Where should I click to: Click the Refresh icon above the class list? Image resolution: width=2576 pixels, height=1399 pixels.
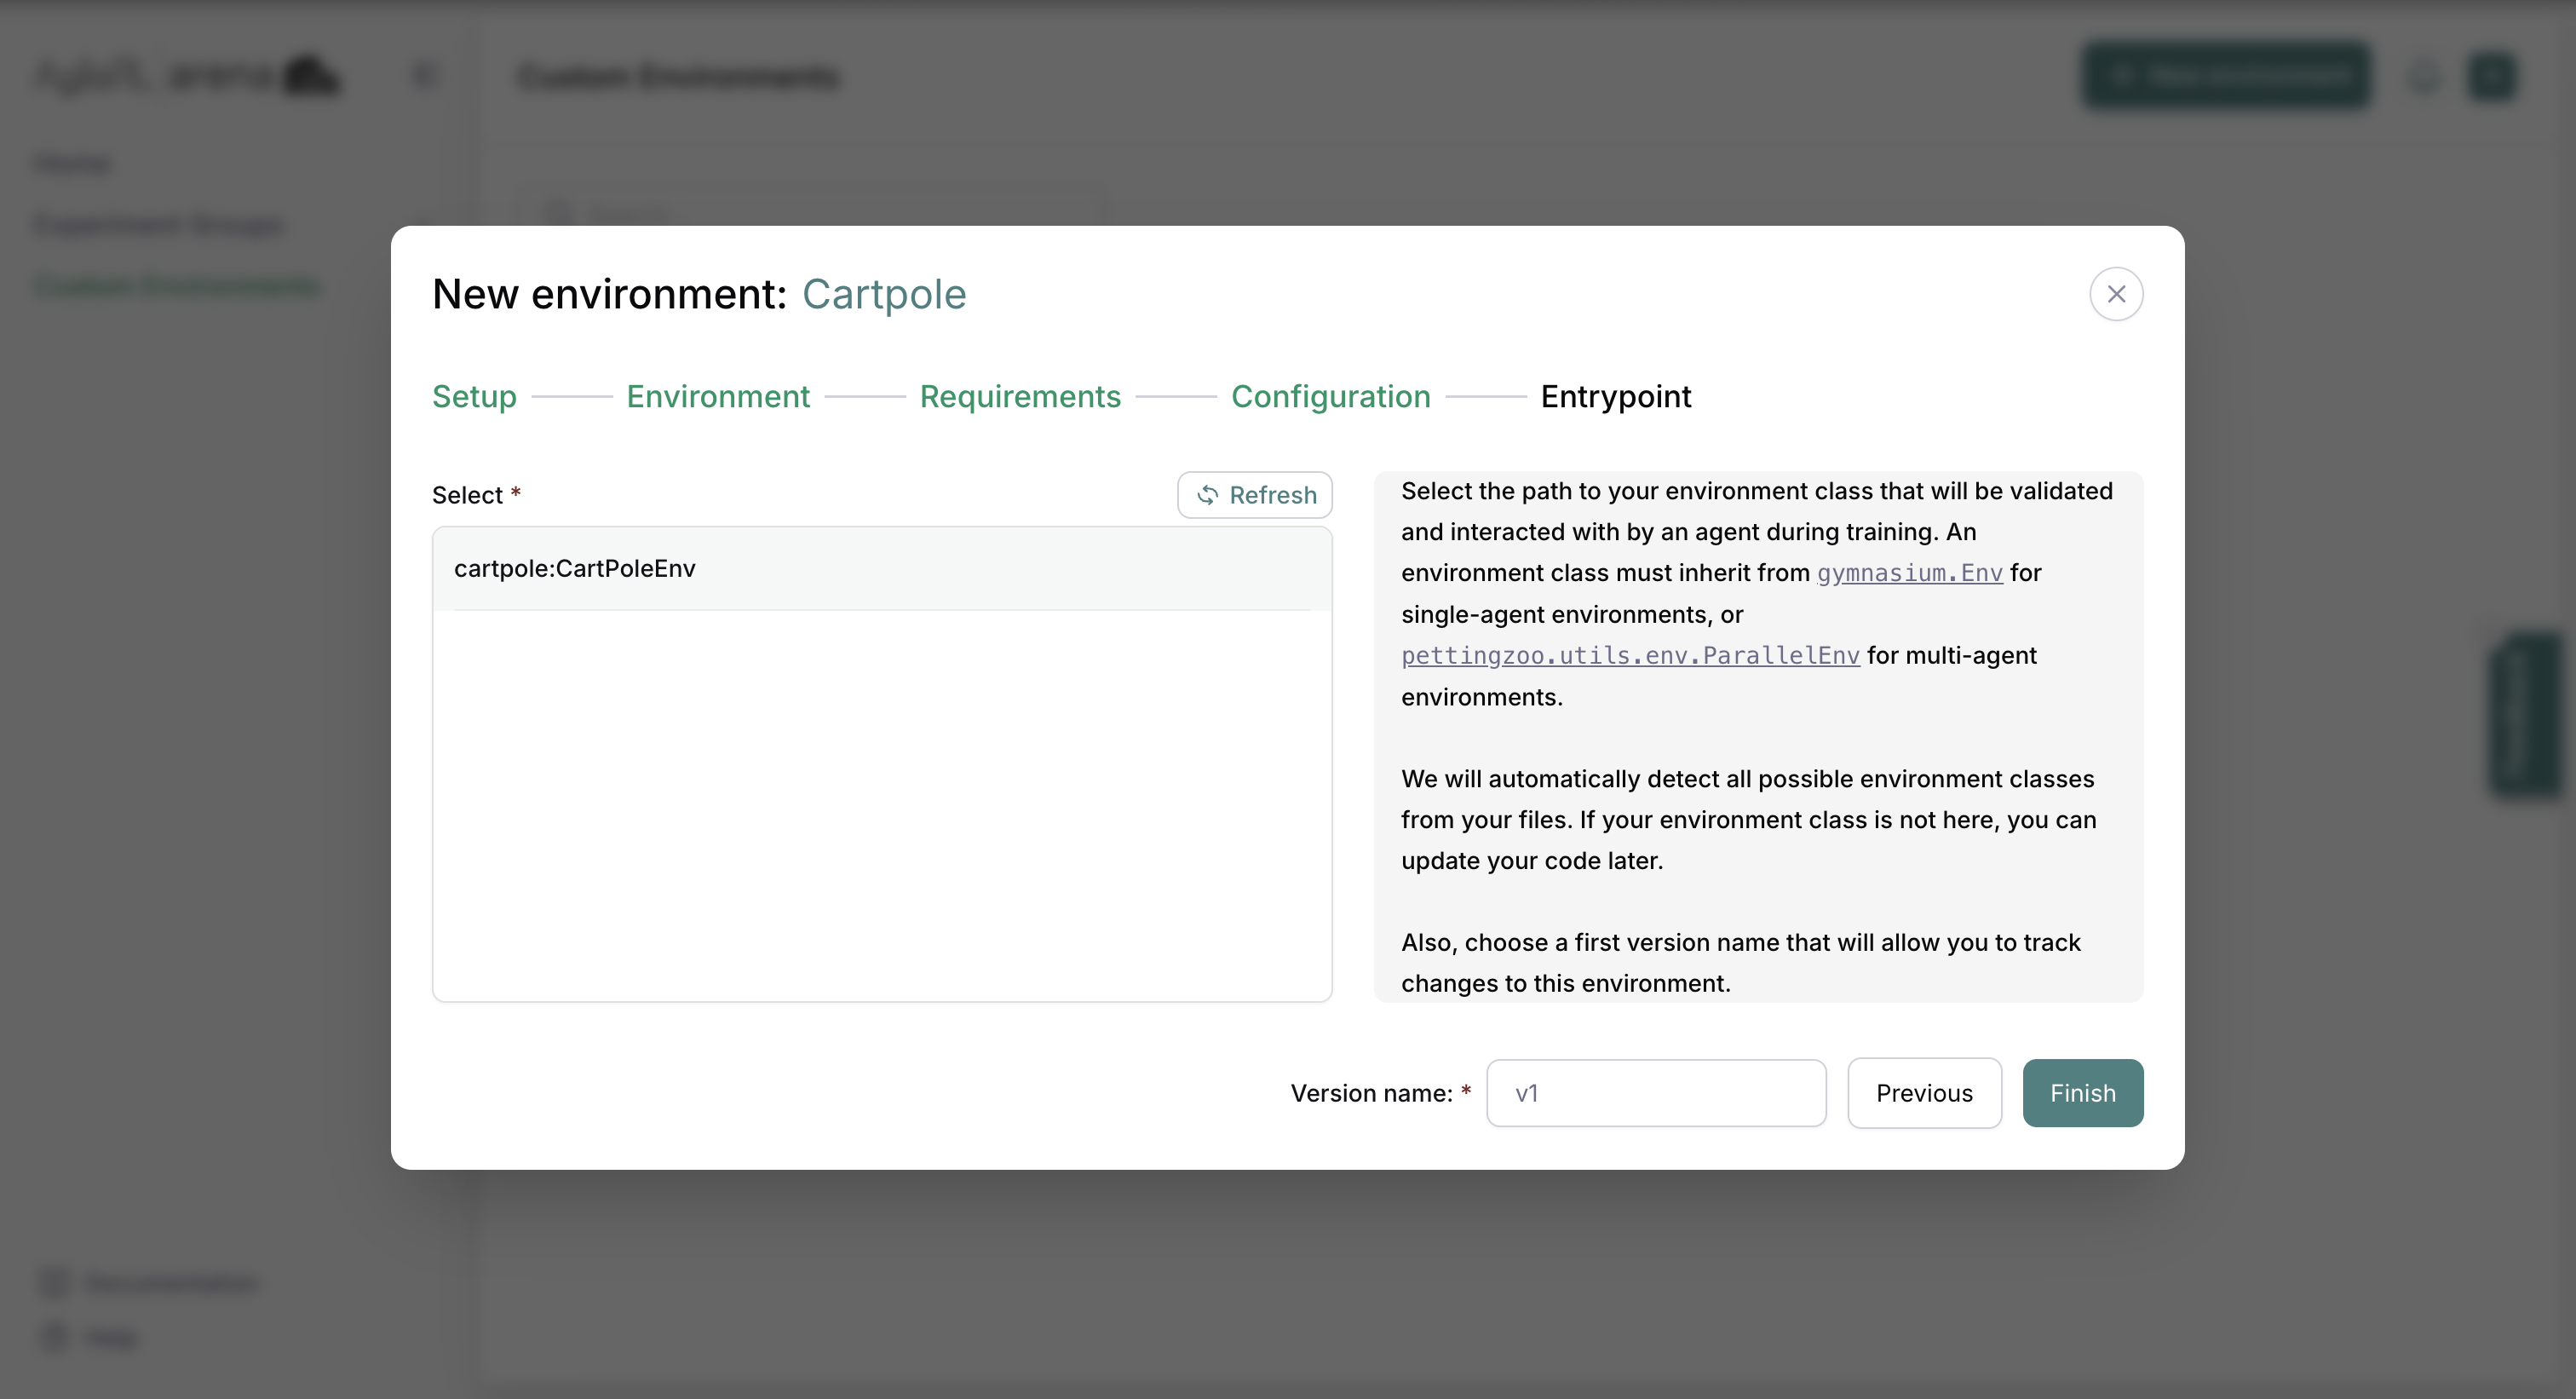pyautogui.click(x=1208, y=495)
